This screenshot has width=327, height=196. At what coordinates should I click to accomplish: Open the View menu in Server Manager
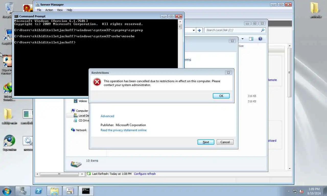tap(60, 10)
